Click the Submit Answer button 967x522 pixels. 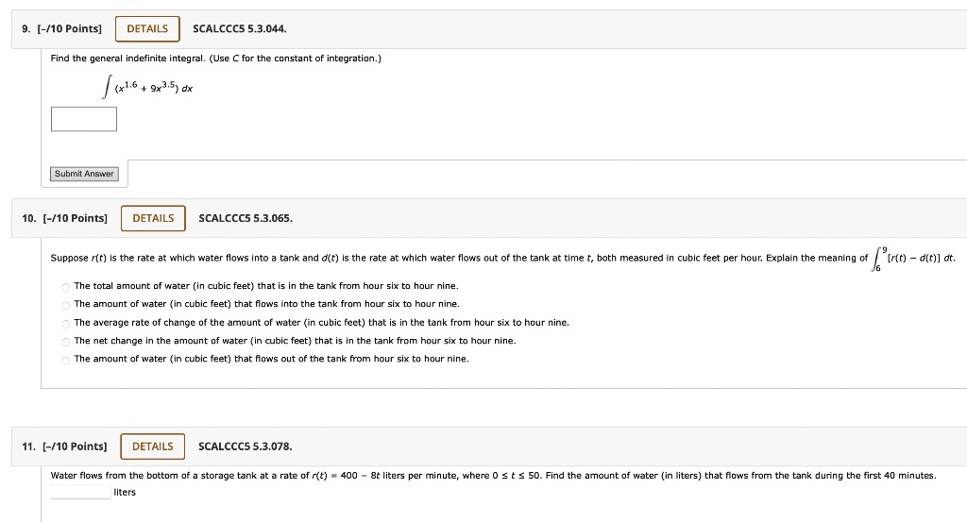tap(84, 174)
